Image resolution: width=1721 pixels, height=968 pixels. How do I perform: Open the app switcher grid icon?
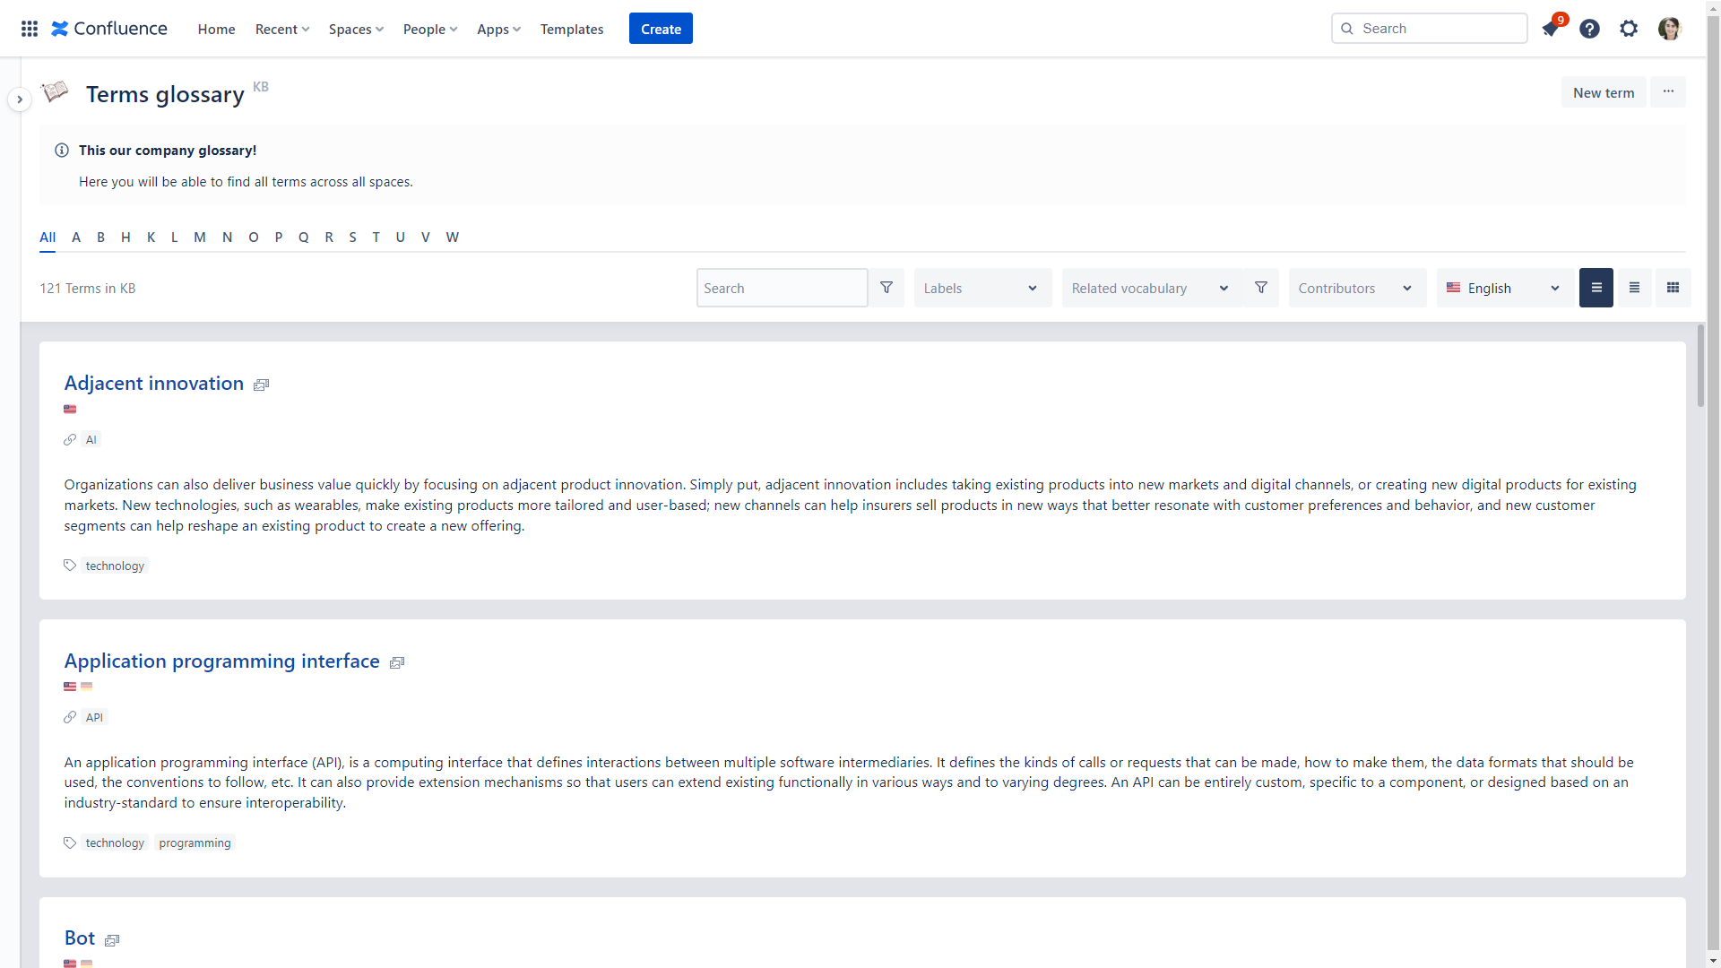click(x=30, y=29)
